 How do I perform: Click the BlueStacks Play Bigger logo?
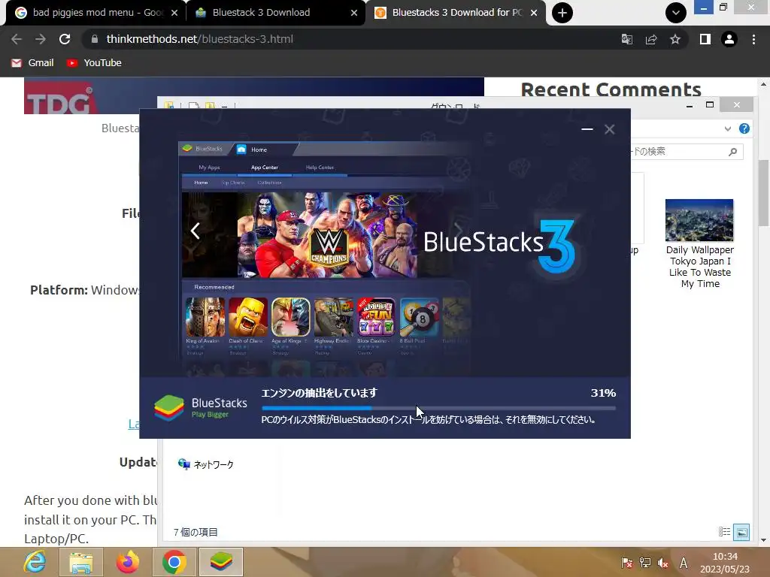201,408
